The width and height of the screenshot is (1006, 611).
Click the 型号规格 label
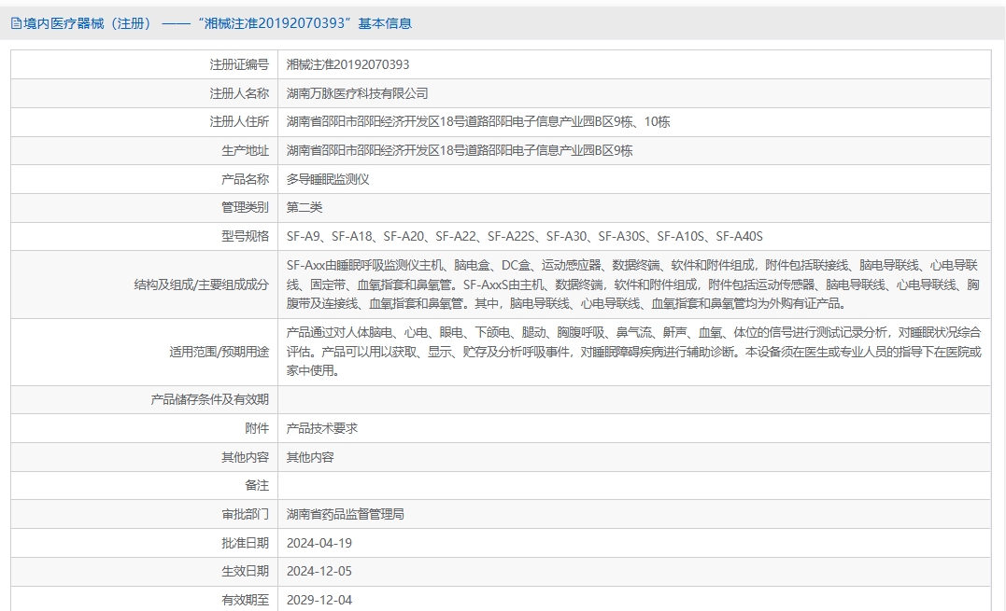point(245,236)
